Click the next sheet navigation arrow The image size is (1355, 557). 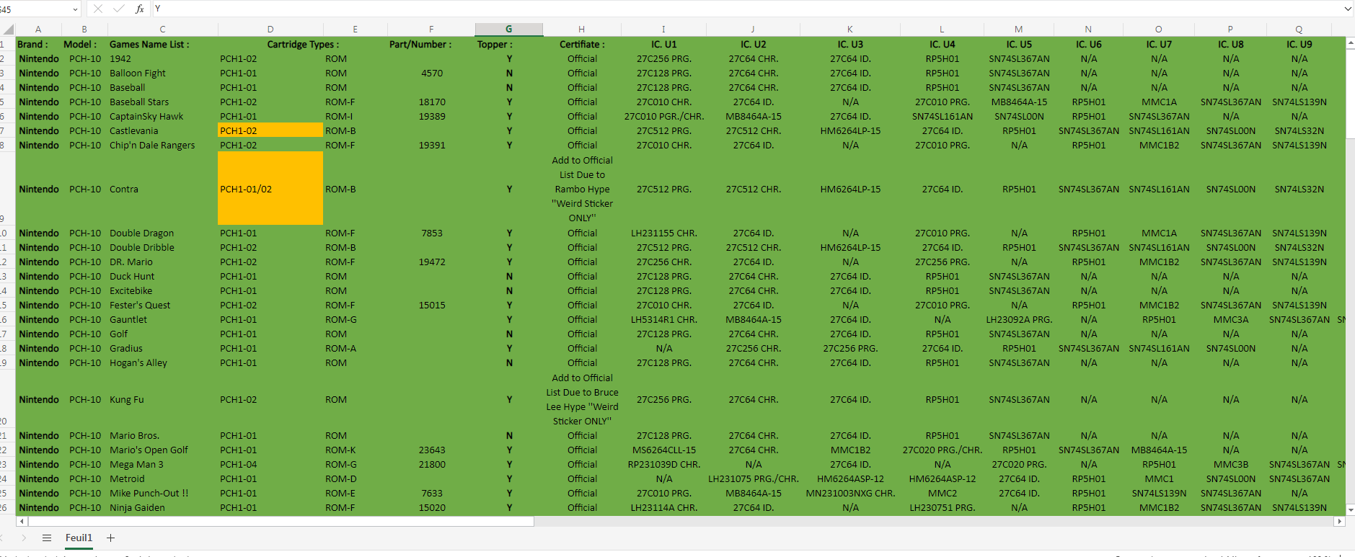point(24,538)
